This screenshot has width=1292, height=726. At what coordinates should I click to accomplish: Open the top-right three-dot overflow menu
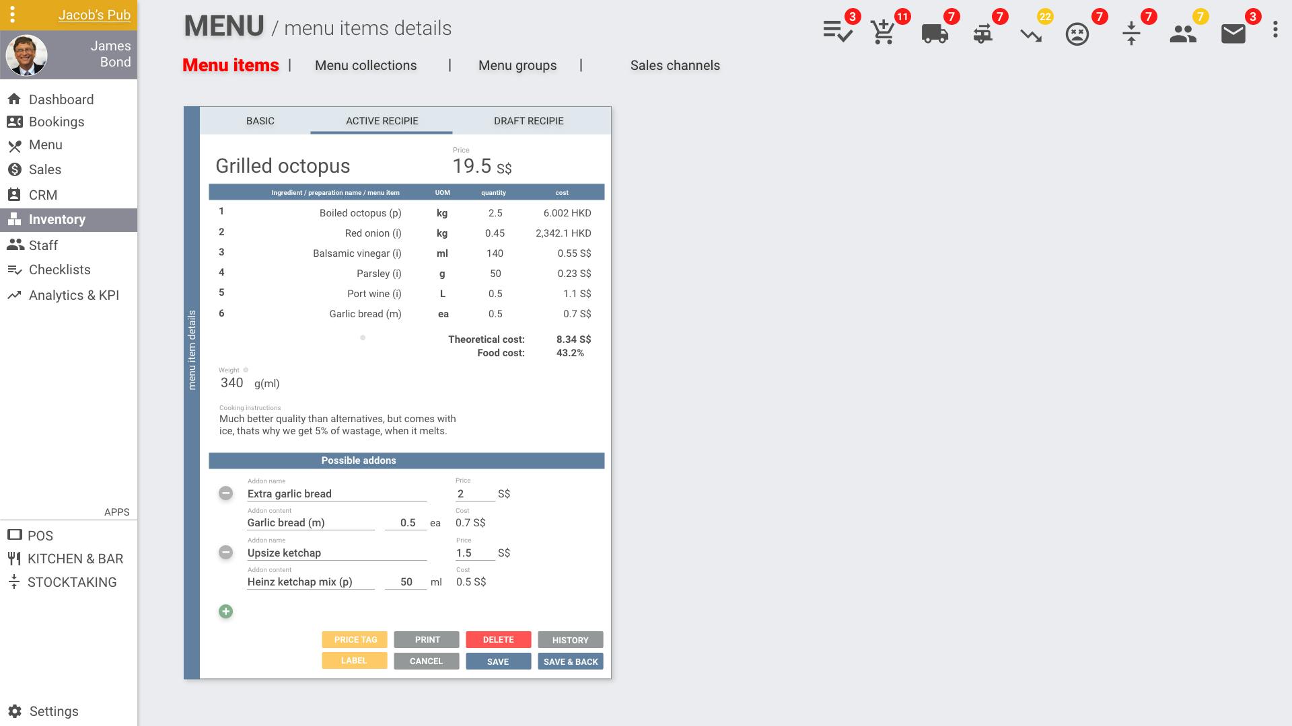[1275, 29]
